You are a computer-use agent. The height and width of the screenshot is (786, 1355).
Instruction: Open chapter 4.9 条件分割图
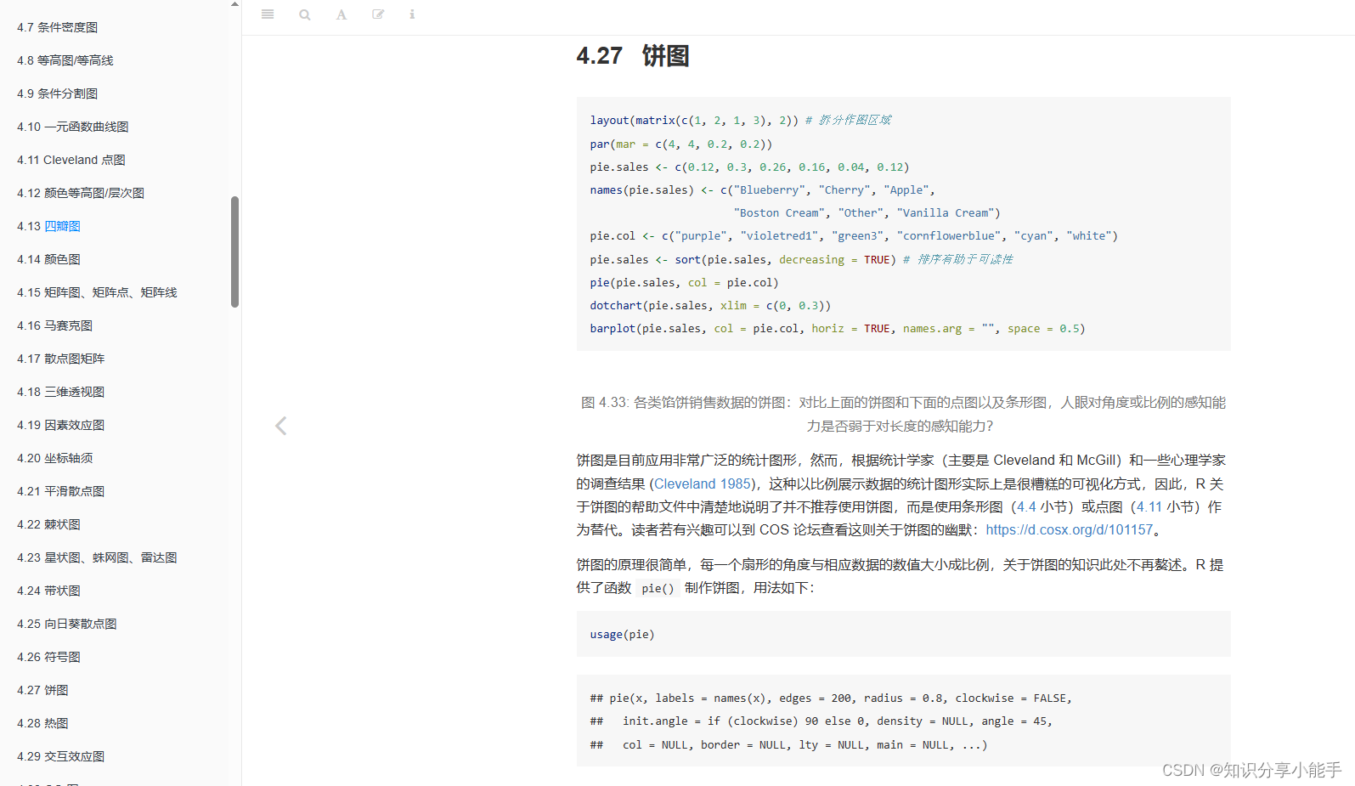coord(57,93)
